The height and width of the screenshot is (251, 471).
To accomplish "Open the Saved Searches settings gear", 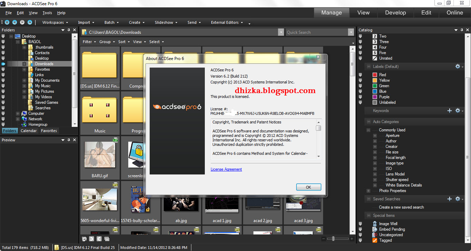I will pos(458,199).
